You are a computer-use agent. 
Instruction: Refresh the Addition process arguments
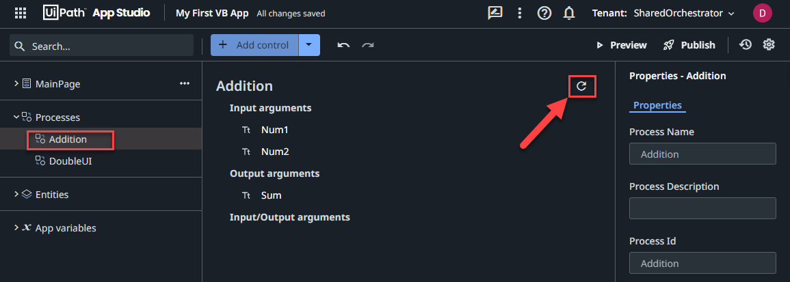pos(582,86)
